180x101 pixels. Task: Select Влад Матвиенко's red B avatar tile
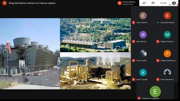point(167,16)
